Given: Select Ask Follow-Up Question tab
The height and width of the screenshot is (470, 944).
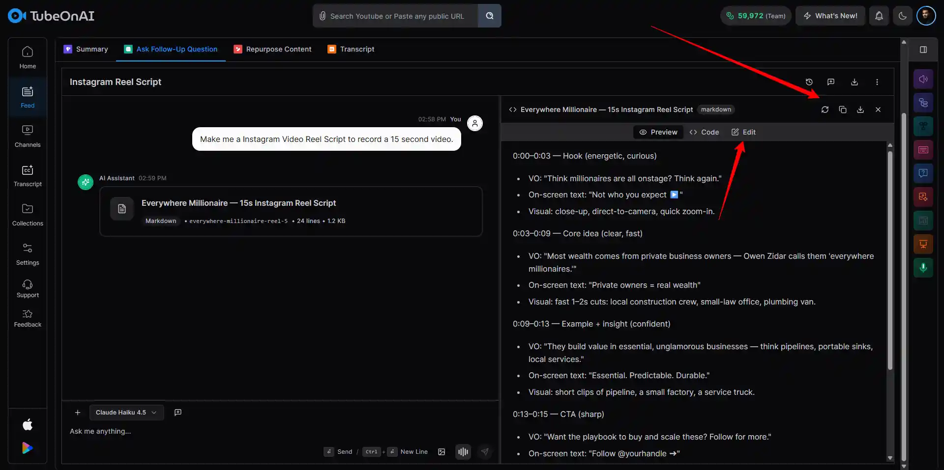Looking at the screenshot, I should pos(171,49).
